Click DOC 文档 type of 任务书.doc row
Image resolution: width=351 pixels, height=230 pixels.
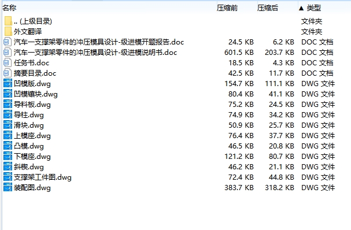[x=317, y=62]
